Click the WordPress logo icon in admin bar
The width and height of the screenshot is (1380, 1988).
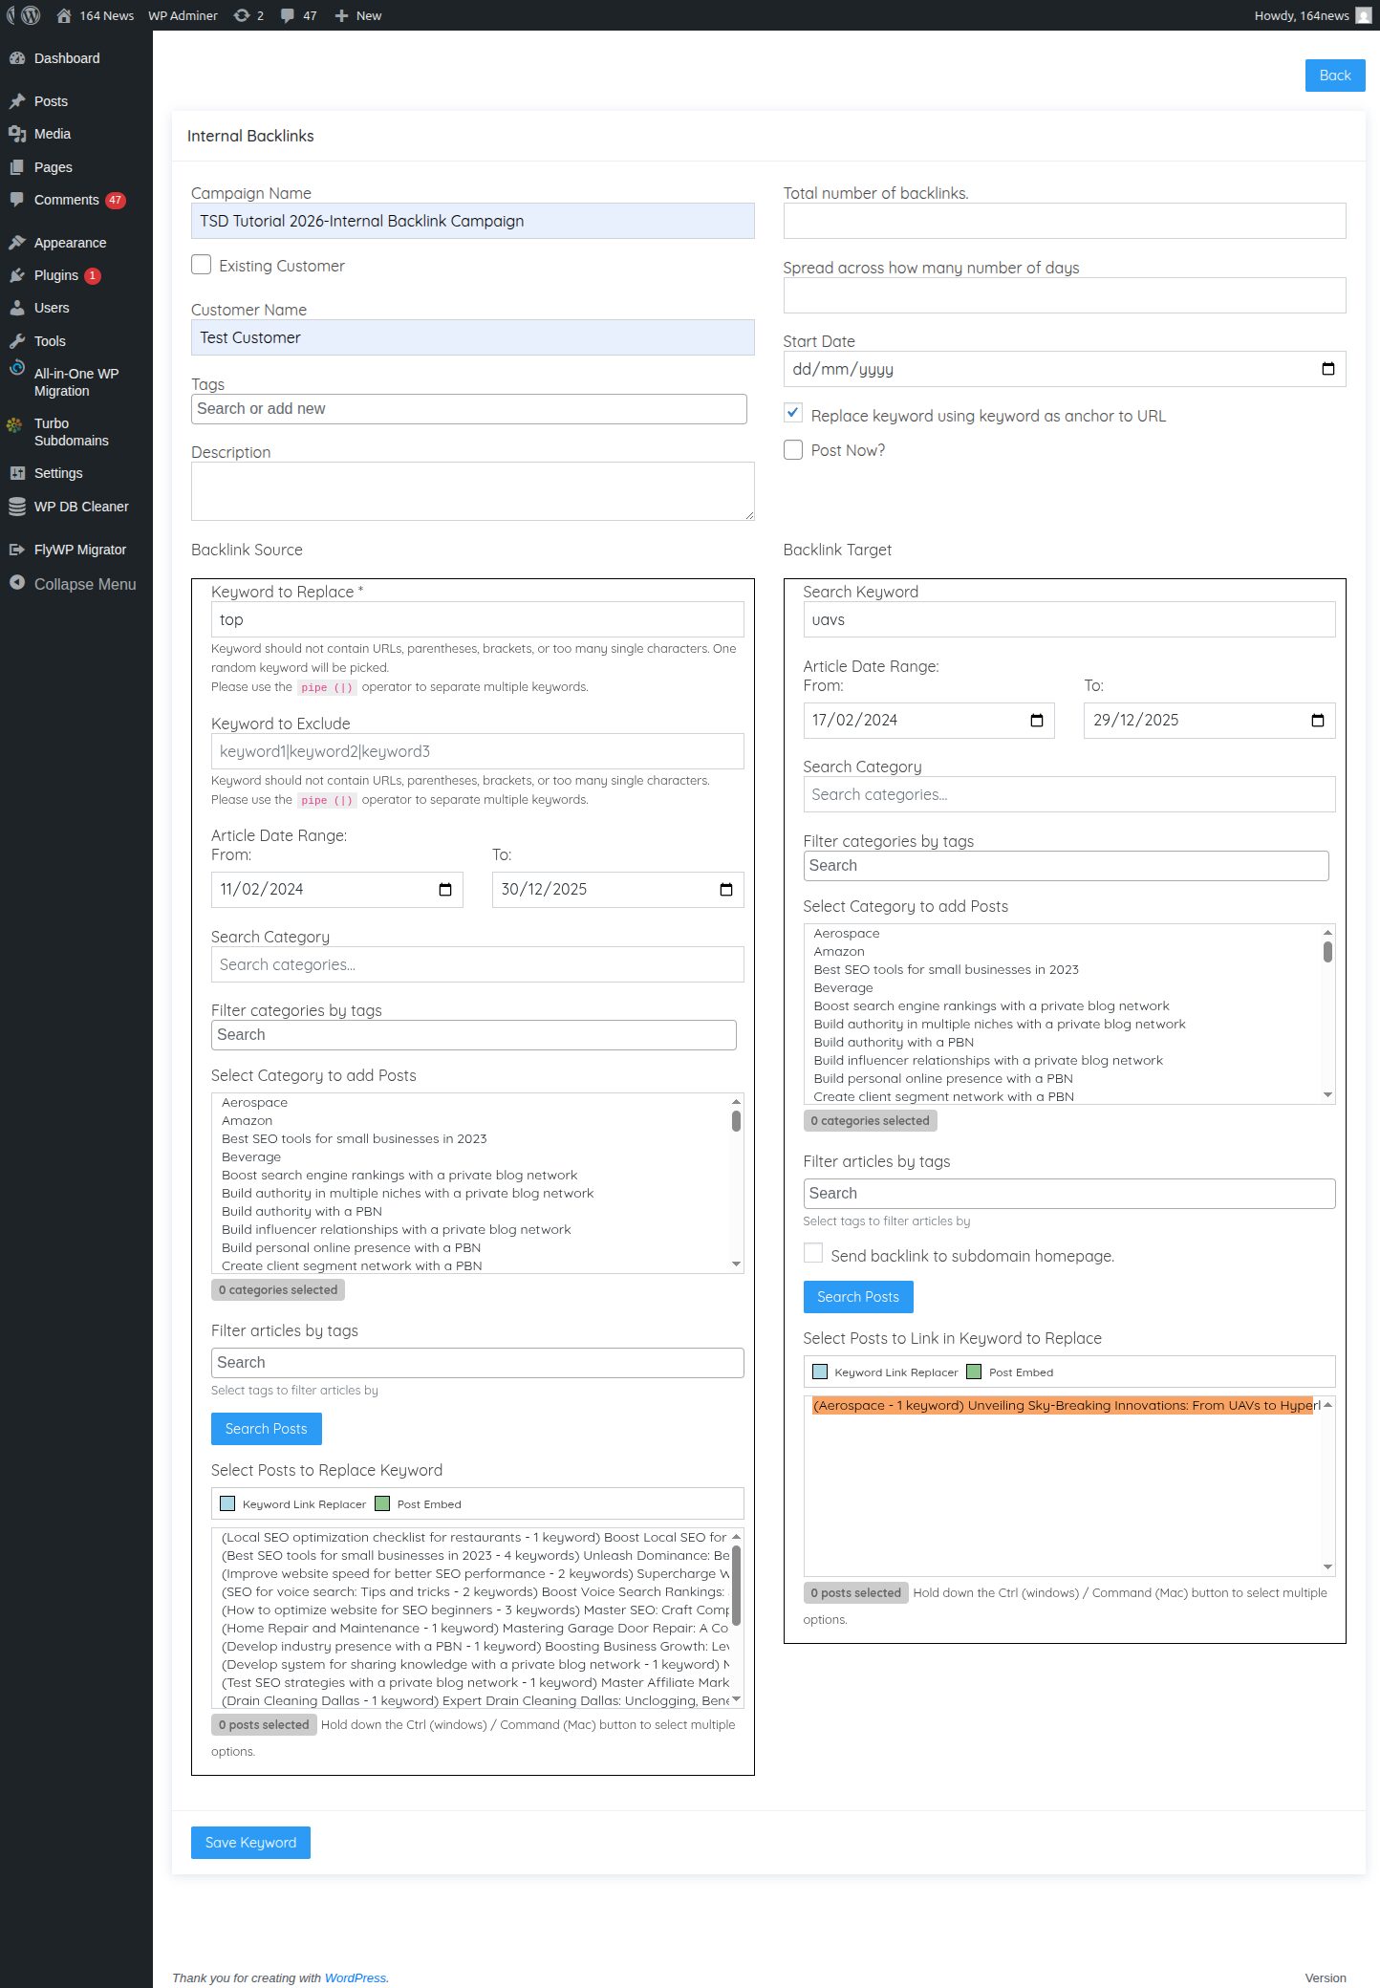pyautogui.click(x=30, y=15)
